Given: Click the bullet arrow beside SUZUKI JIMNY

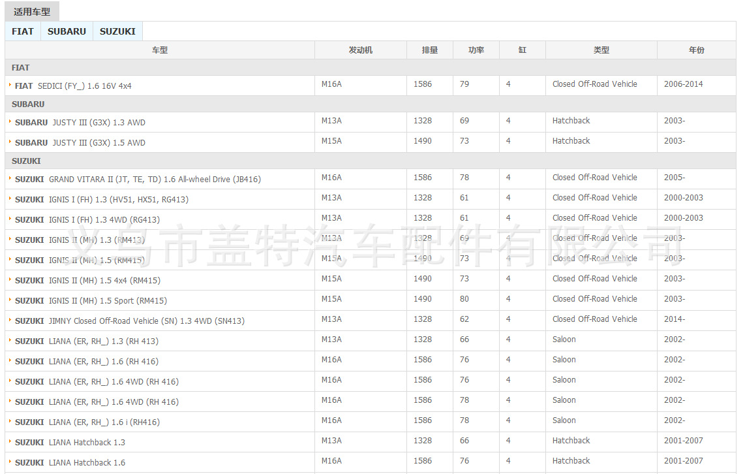Looking at the screenshot, I should click(x=10, y=320).
